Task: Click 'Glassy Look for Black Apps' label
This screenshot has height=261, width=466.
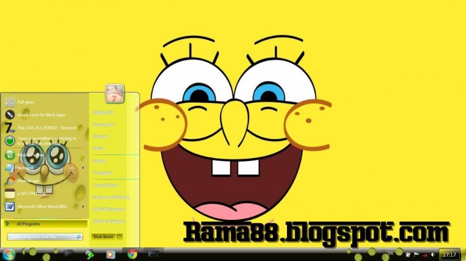Action: 41,115
